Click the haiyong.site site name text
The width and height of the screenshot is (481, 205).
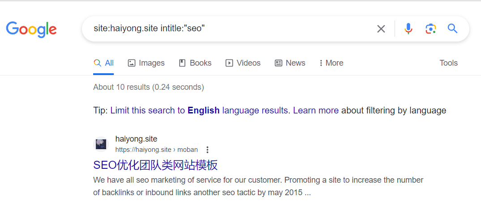pyautogui.click(x=136, y=139)
